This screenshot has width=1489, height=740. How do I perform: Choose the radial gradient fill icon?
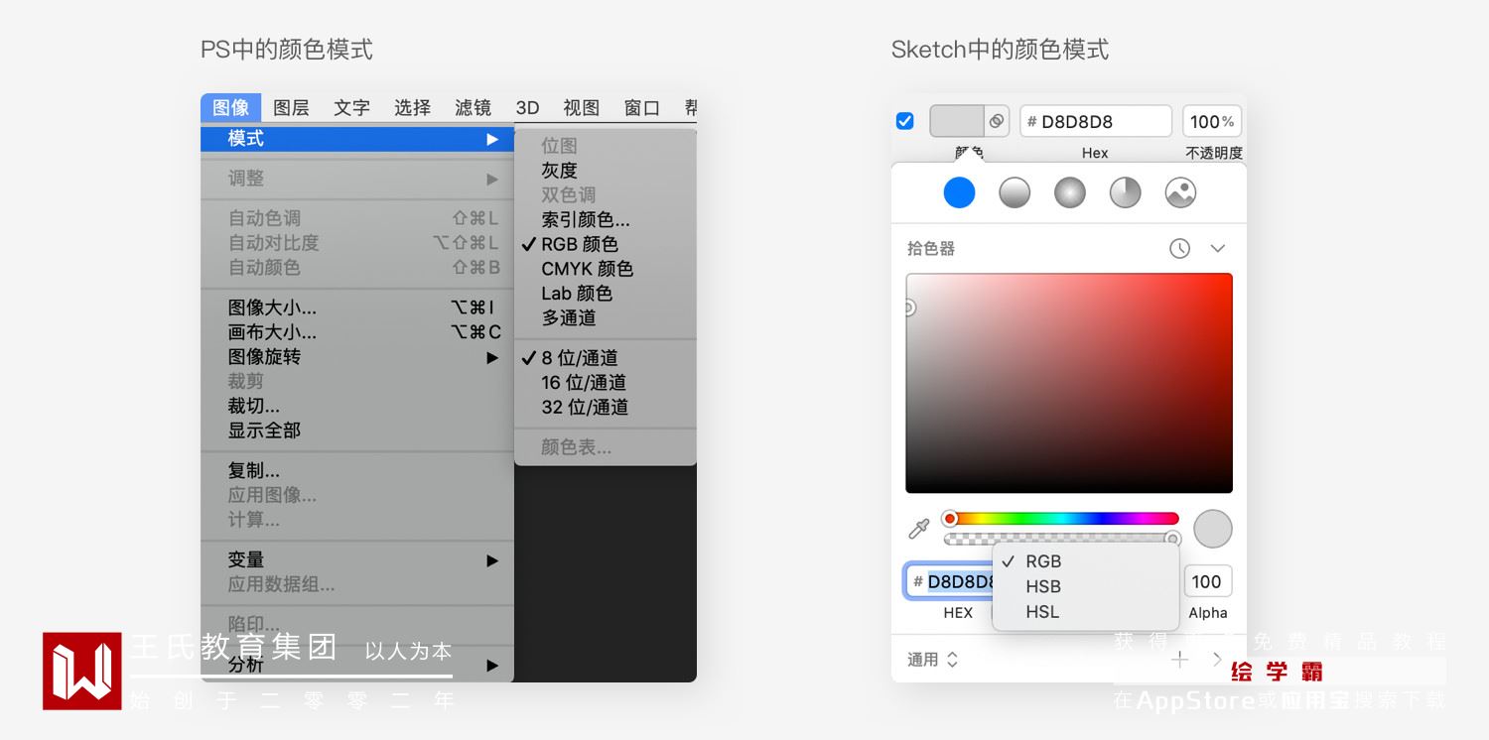(x=1070, y=192)
